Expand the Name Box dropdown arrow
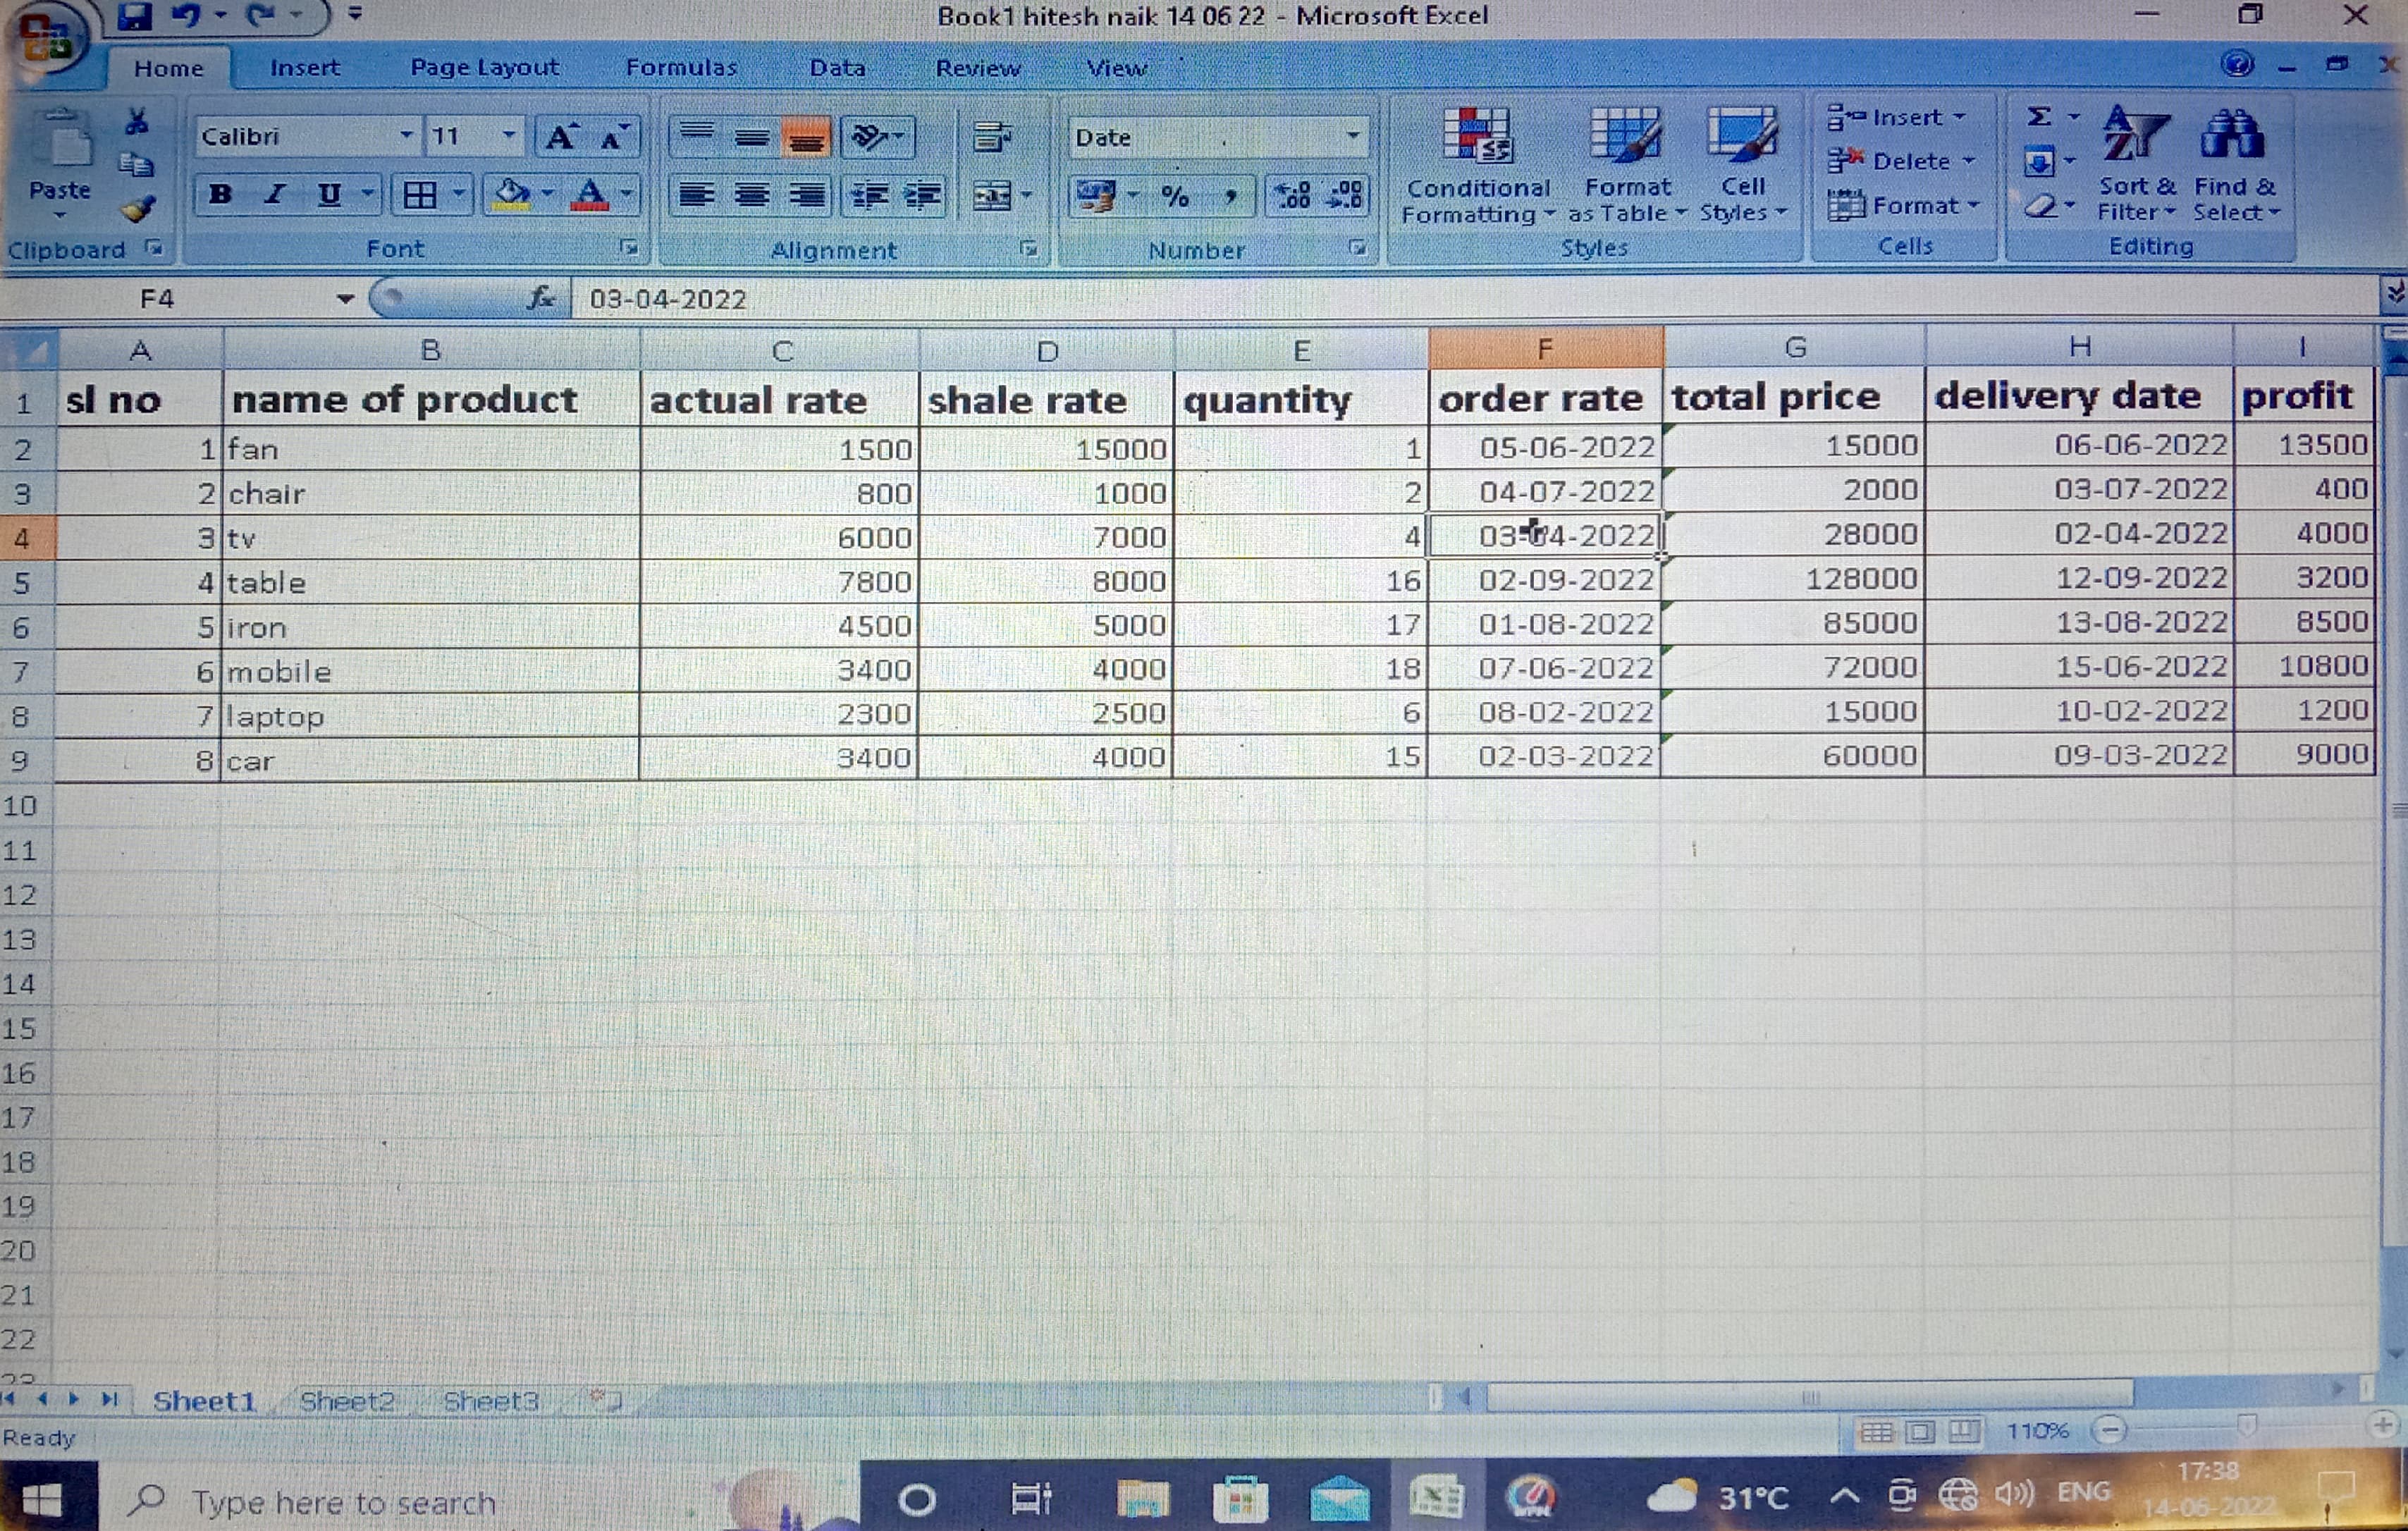 [345, 299]
